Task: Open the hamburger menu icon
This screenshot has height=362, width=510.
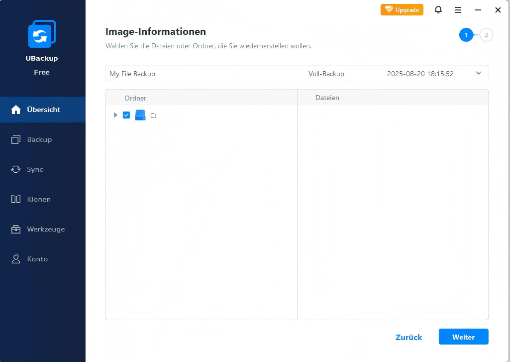Action: pyautogui.click(x=458, y=10)
